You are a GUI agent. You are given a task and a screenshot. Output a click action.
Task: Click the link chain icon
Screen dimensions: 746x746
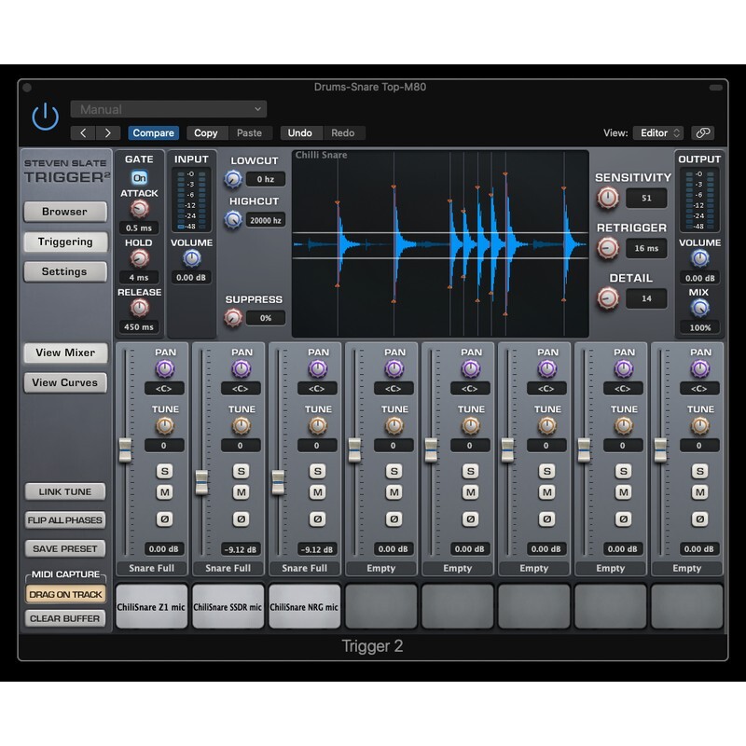click(x=704, y=133)
